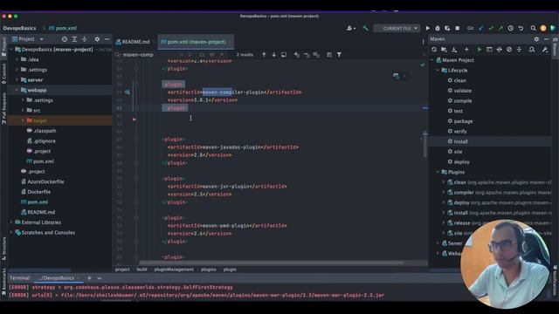Click build in the breadcrumb bar
This screenshot has width=559, height=314.
point(141,270)
